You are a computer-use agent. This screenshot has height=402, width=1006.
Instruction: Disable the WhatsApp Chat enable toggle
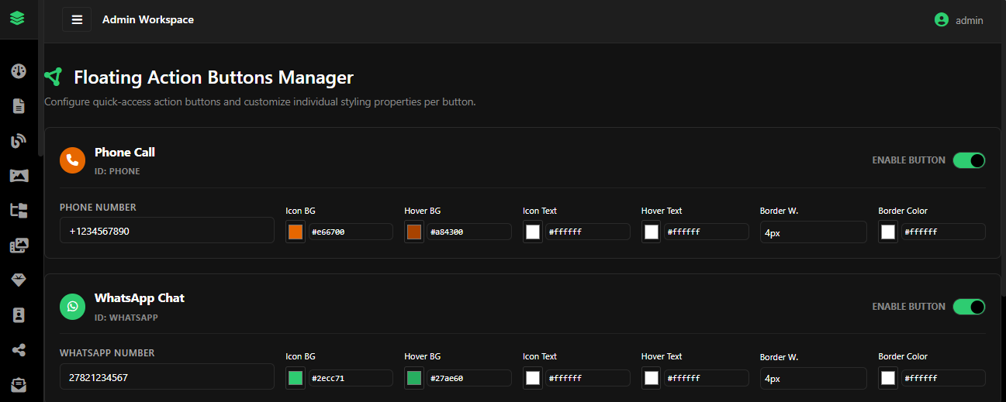[x=969, y=307]
